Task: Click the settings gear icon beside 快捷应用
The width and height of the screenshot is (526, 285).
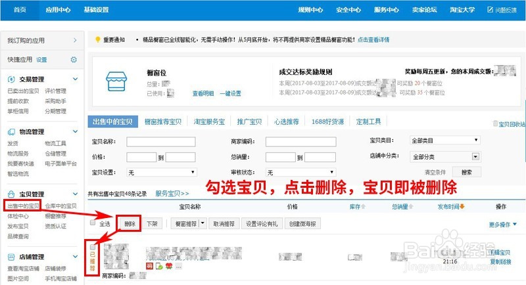Action: pyautogui.click(x=74, y=60)
